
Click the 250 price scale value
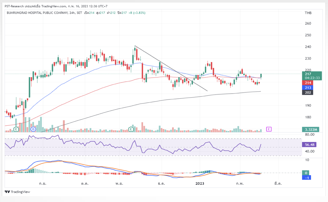(308, 35)
